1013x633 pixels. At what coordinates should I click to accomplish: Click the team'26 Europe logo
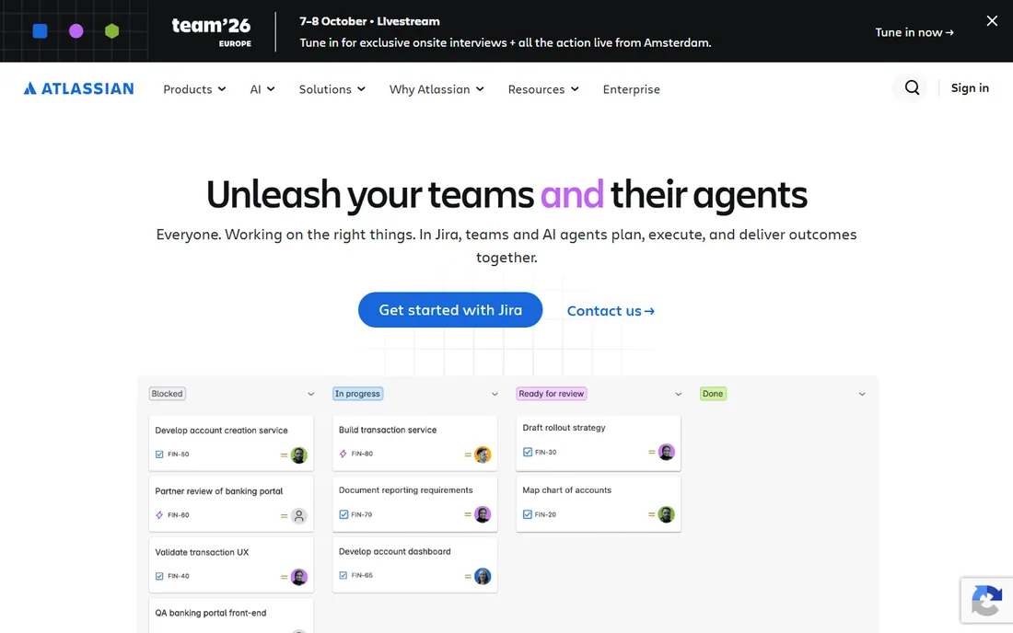pyautogui.click(x=211, y=31)
